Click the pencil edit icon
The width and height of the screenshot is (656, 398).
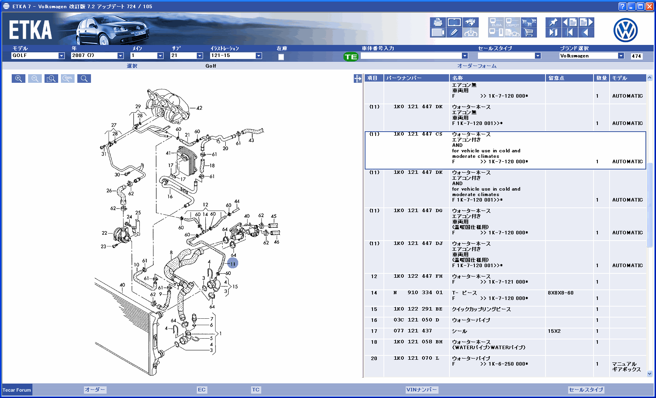[455, 33]
